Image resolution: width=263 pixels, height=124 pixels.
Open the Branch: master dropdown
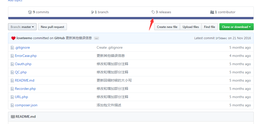[22, 27]
